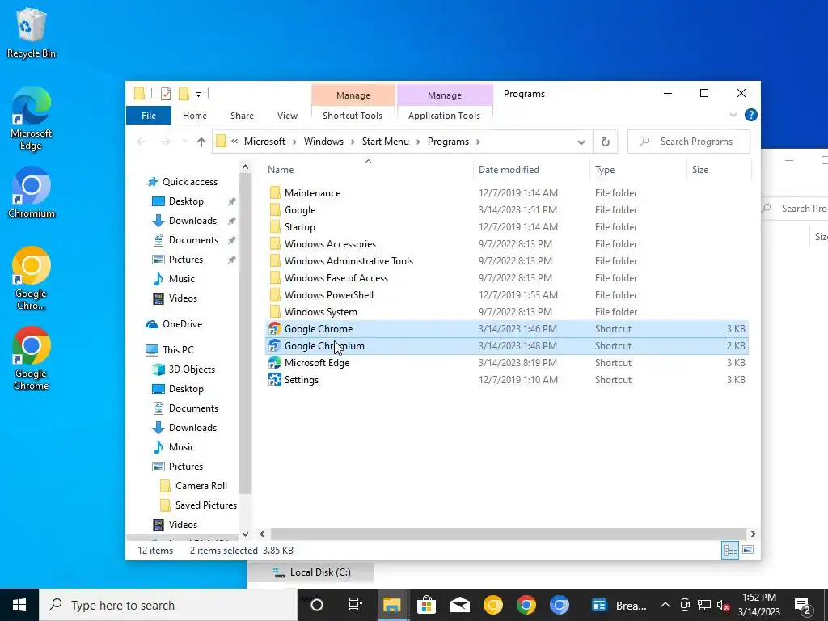Image resolution: width=828 pixels, height=621 pixels.
Task: Open Music under Quick access
Action: 181,279
